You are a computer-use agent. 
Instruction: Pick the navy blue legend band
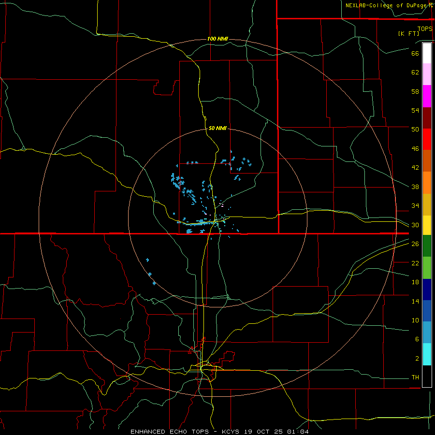click(427, 290)
